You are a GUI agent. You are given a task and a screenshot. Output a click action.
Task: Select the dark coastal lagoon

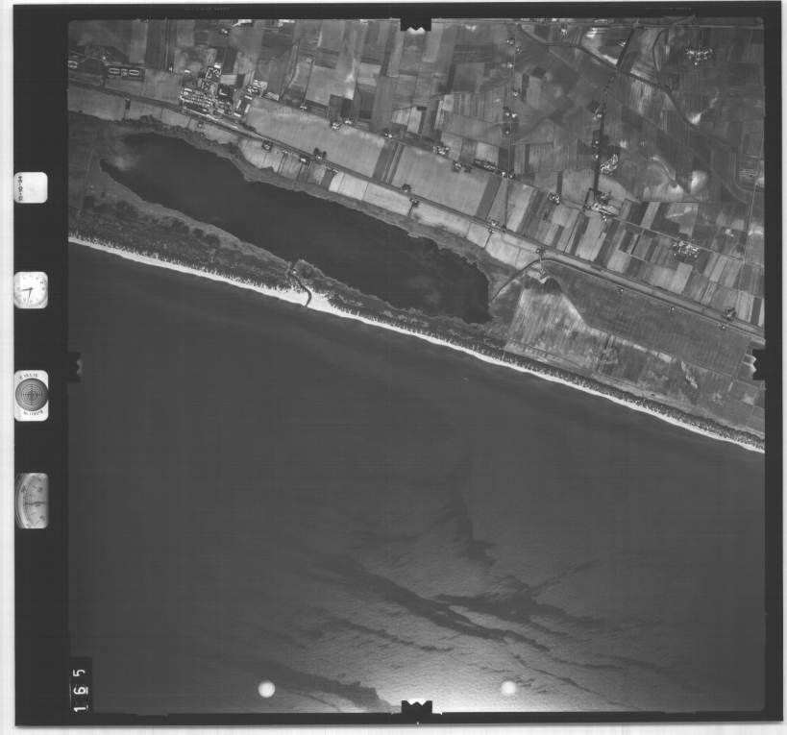point(307,226)
